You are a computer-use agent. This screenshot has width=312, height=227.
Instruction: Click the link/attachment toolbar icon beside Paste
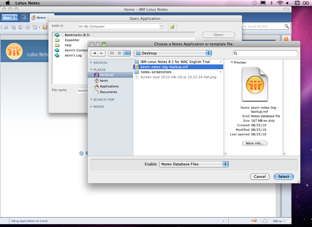pos(27,27)
